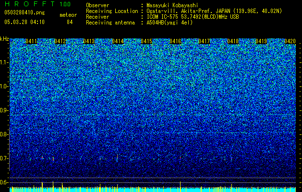Click the 0416 time marker
The width and height of the screenshot is (302, 192).
pos(175,41)
